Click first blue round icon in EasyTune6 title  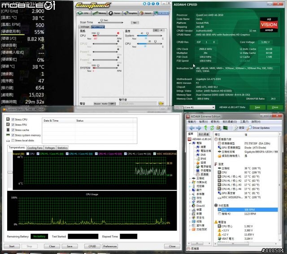coord(144,4)
